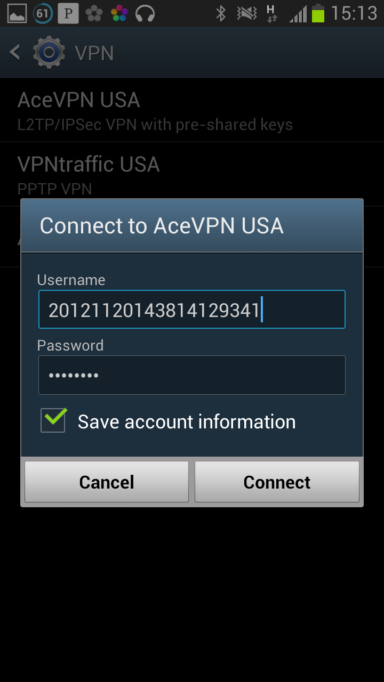Tap the signal strength bars icon
This screenshot has height=682, width=384.
click(x=298, y=14)
